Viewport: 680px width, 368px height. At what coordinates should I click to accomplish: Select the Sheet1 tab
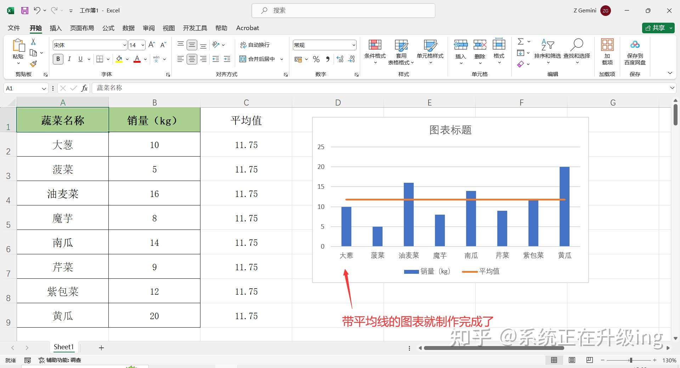pos(64,347)
